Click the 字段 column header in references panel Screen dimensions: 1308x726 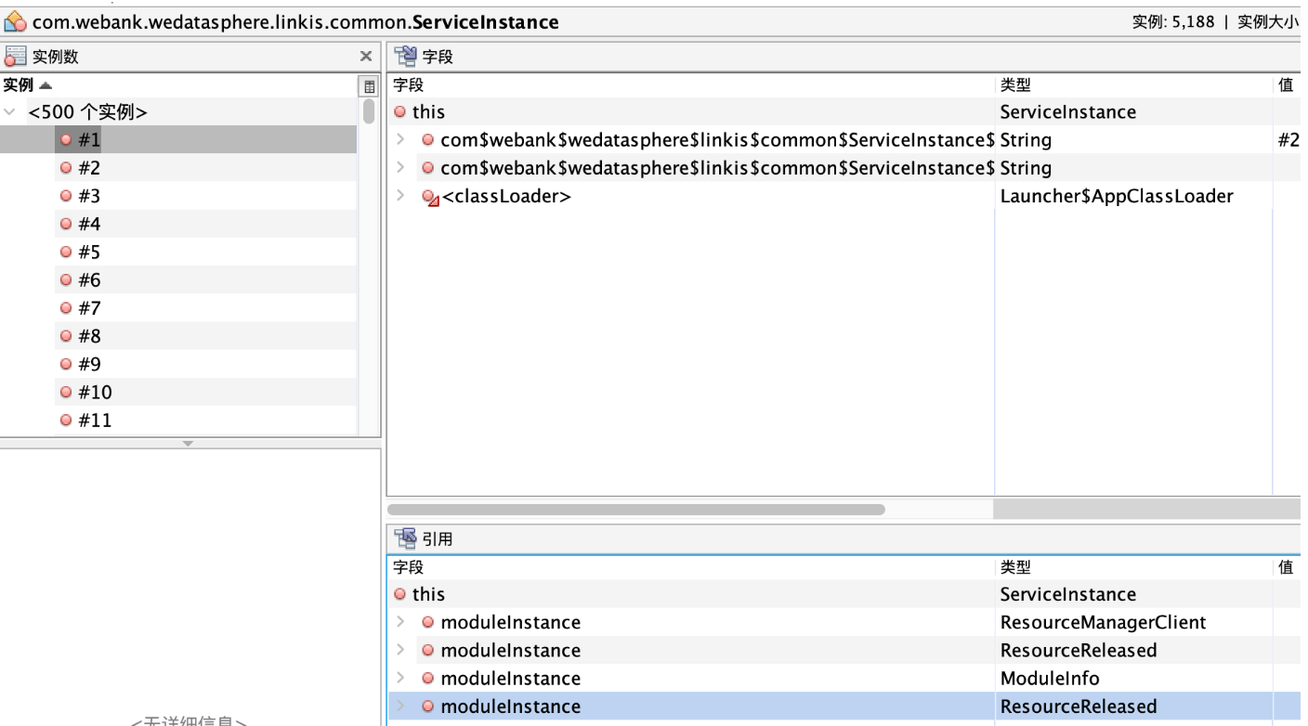click(x=691, y=567)
